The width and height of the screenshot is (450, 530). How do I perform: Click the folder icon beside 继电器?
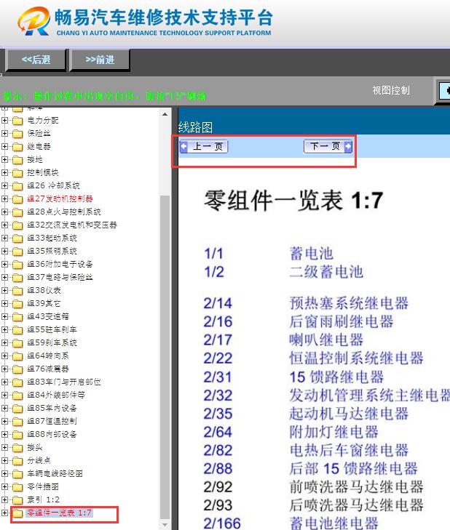(17, 147)
